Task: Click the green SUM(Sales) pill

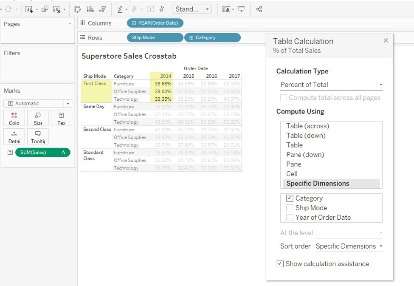Action: [x=41, y=152]
